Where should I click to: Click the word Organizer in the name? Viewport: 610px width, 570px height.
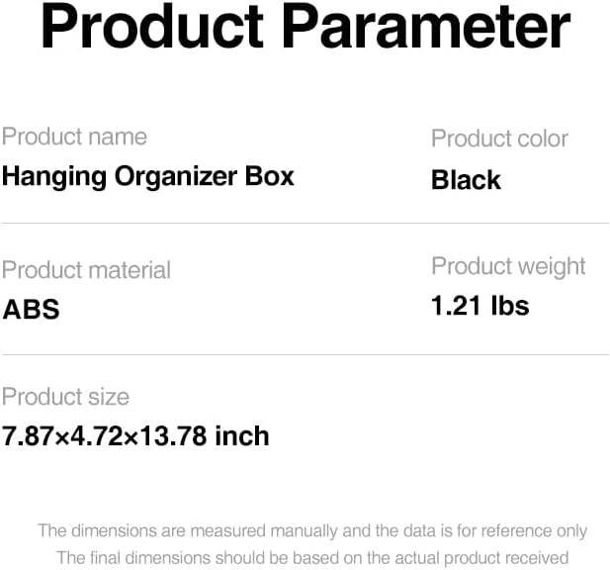pyautogui.click(x=176, y=177)
